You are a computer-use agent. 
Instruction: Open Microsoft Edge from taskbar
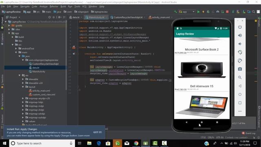[99, 143]
